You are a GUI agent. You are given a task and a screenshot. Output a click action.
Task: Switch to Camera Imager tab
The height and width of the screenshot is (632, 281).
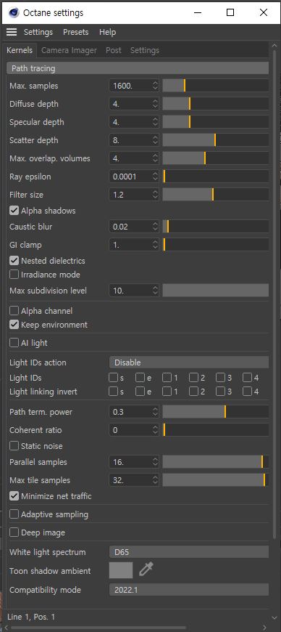coord(69,50)
